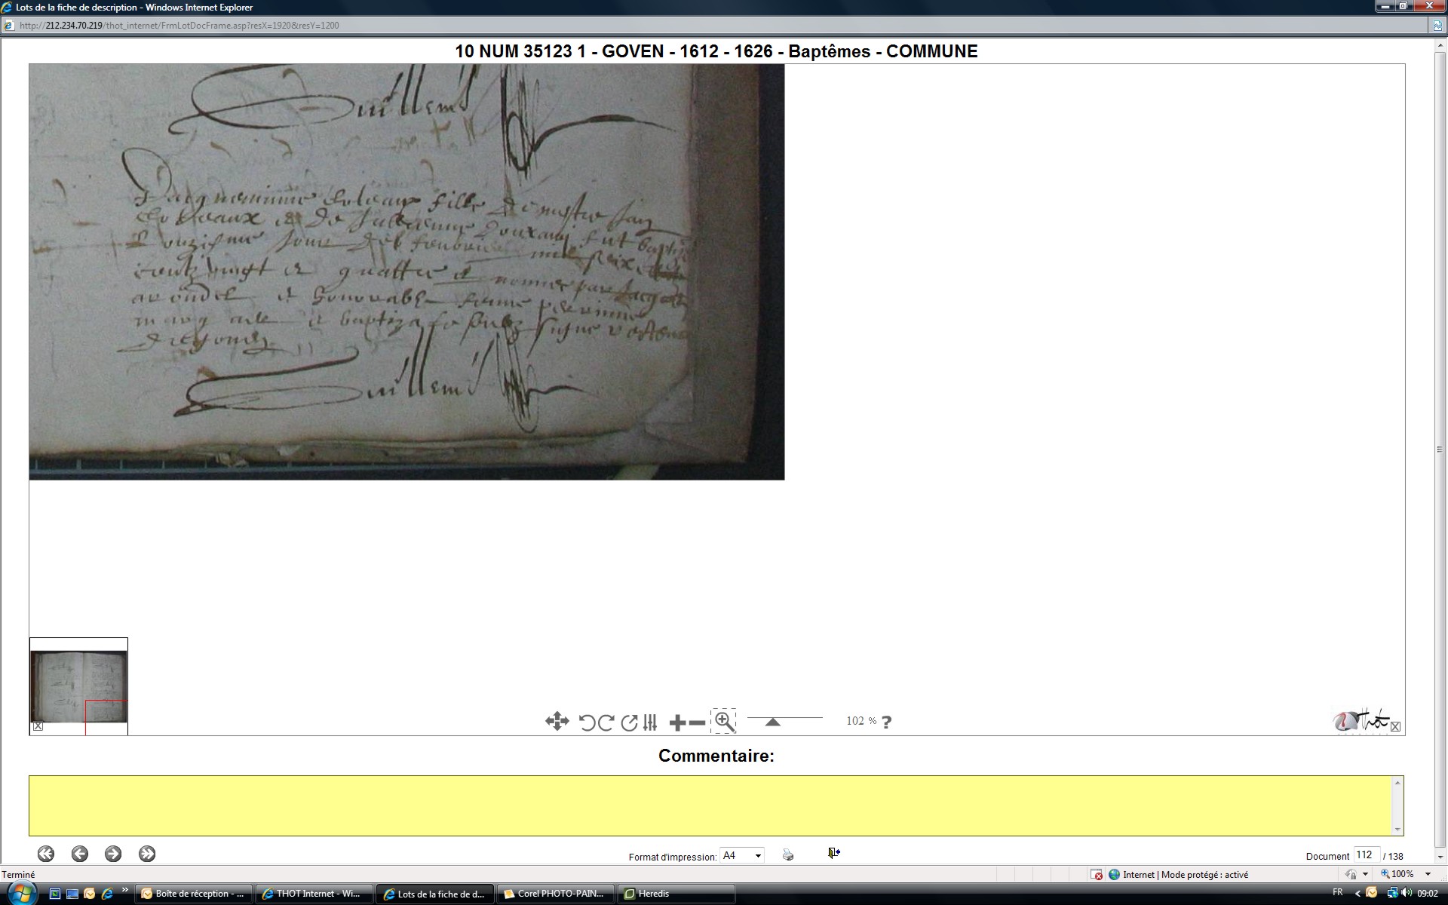Select the pan/move image tool
This screenshot has width=1448, height=905.
pyautogui.click(x=557, y=722)
